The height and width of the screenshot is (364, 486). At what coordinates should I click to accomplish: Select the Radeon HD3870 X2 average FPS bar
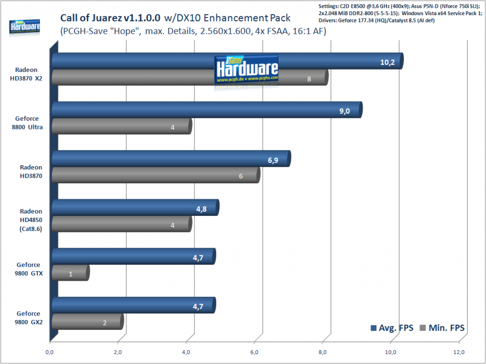(x=227, y=61)
